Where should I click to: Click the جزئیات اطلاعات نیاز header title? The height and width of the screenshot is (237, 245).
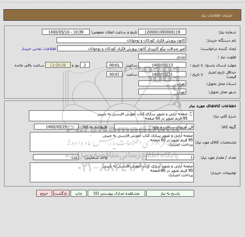tap(217, 15)
